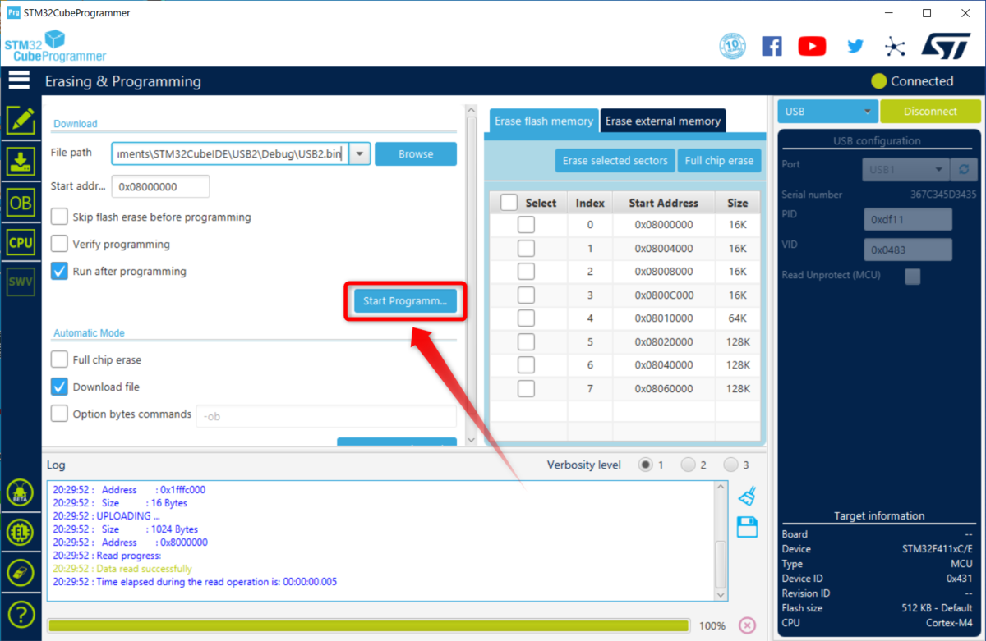Refresh the USB port list

click(963, 170)
